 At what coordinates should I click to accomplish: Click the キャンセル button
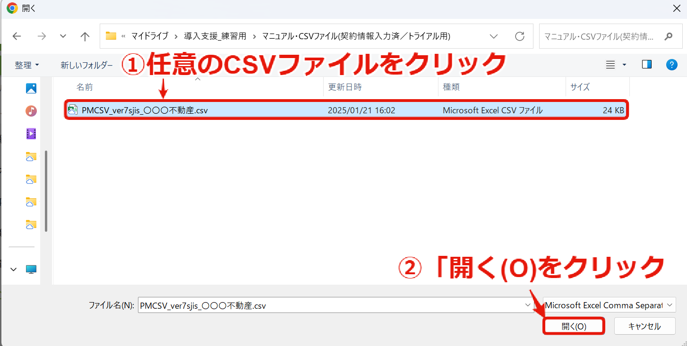coord(644,326)
